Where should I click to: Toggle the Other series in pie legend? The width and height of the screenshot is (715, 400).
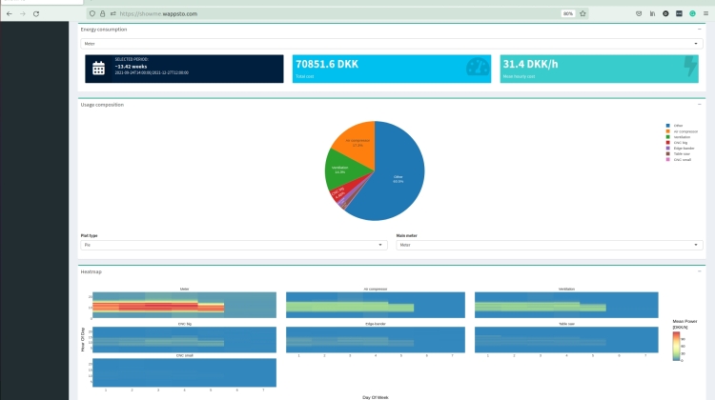pos(676,125)
